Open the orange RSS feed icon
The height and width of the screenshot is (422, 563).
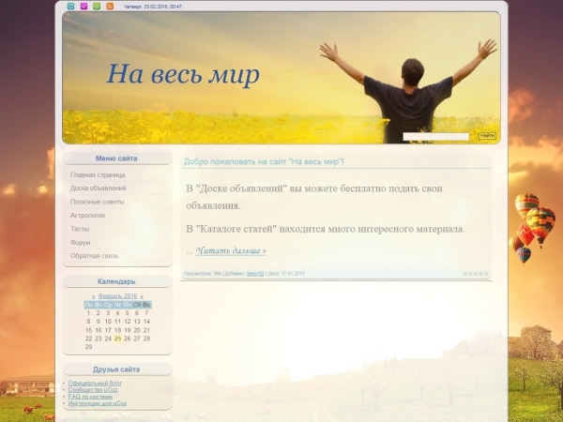coord(110,7)
